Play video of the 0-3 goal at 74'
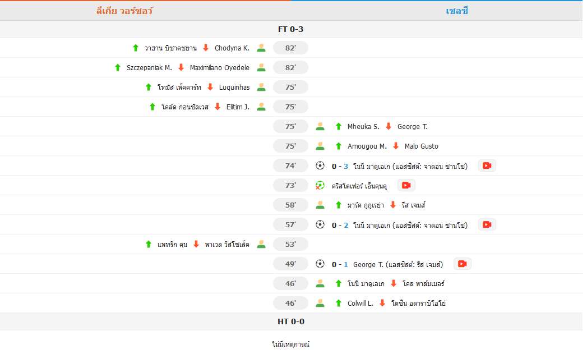587x354 pixels. click(x=487, y=165)
